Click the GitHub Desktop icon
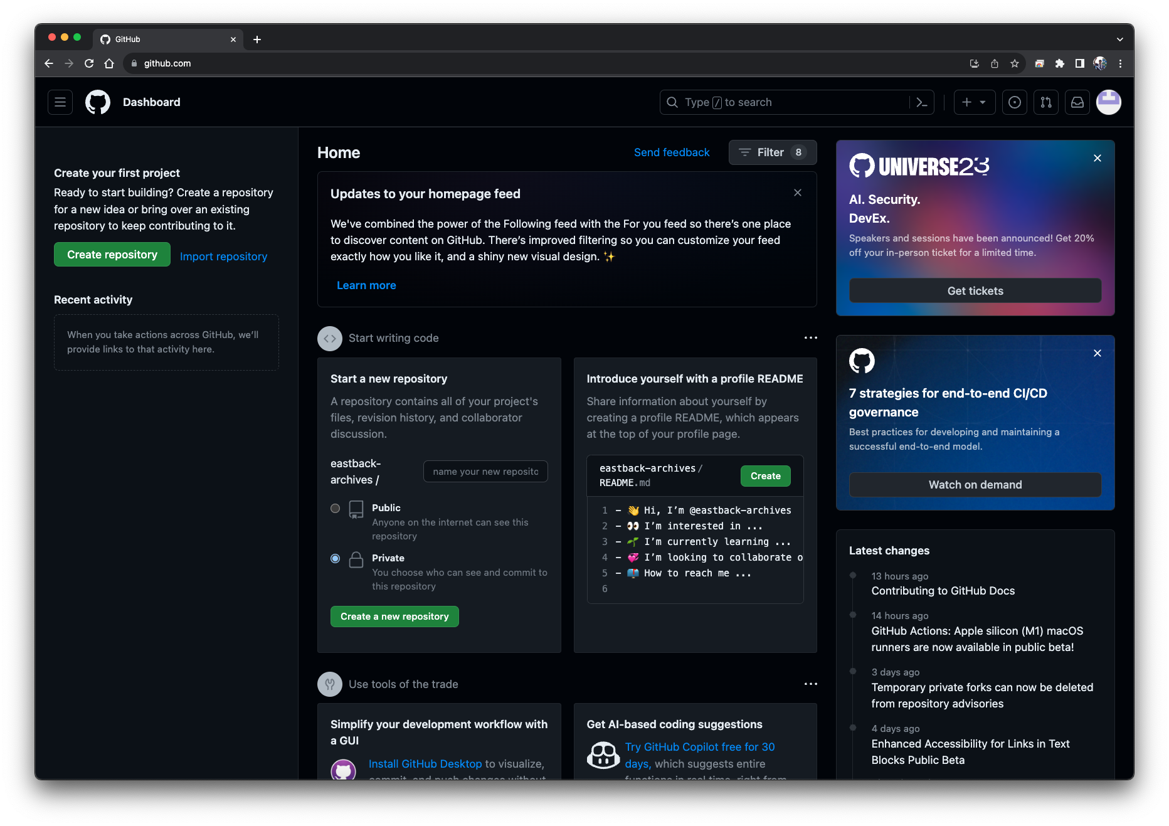 point(344,769)
